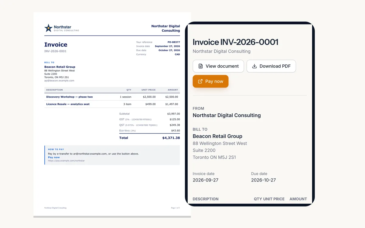Click the $499.00 unit price cell

click(x=150, y=104)
